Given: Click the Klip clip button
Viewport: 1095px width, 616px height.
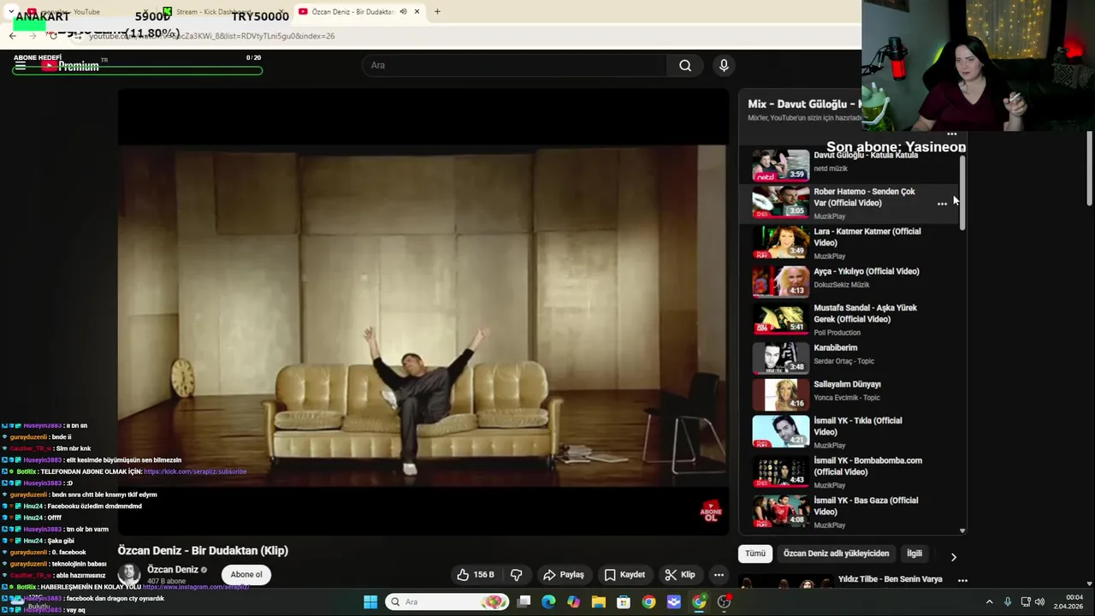Looking at the screenshot, I should tap(680, 575).
